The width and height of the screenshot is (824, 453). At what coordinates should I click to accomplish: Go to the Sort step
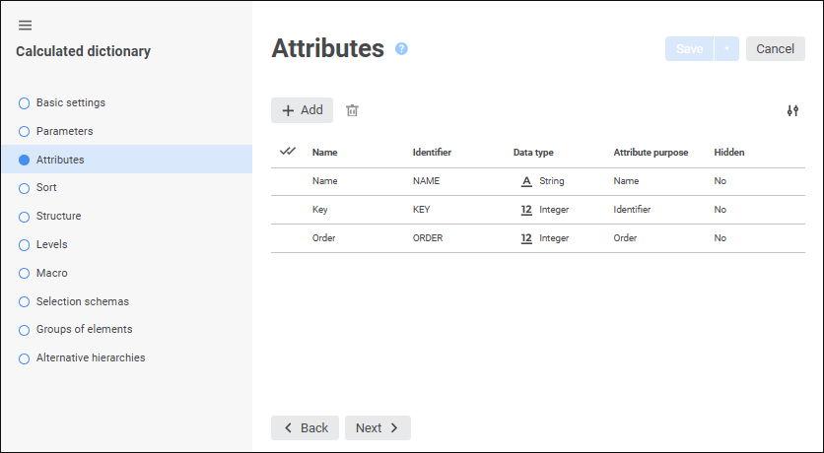(46, 187)
